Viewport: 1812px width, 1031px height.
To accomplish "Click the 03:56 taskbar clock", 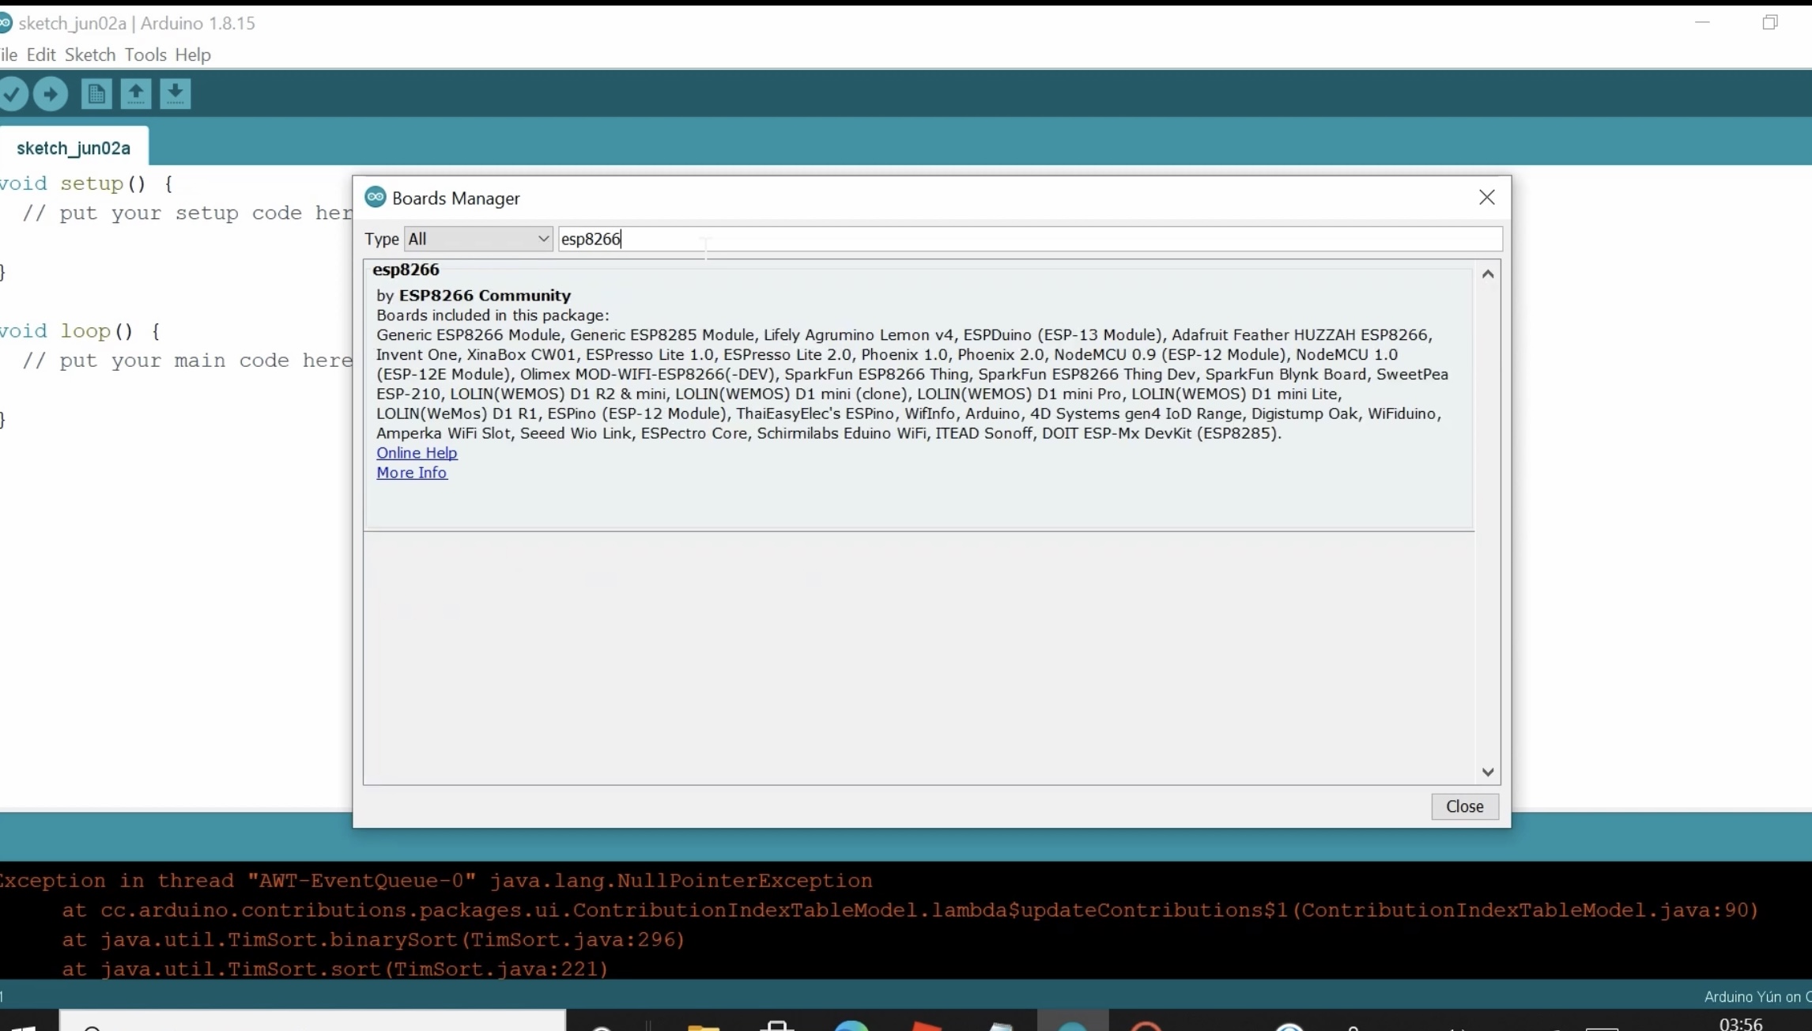I will (x=1741, y=1023).
